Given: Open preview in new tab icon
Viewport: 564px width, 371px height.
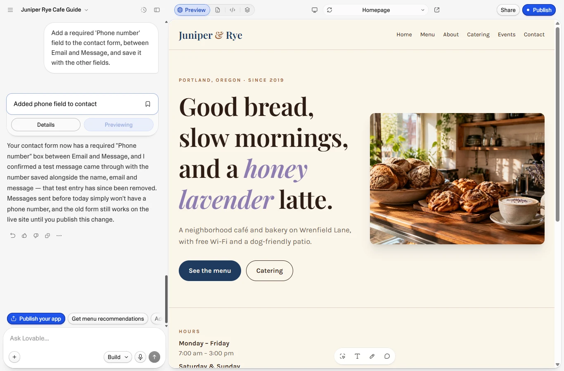Looking at the screenshot, I should point(437,10).
